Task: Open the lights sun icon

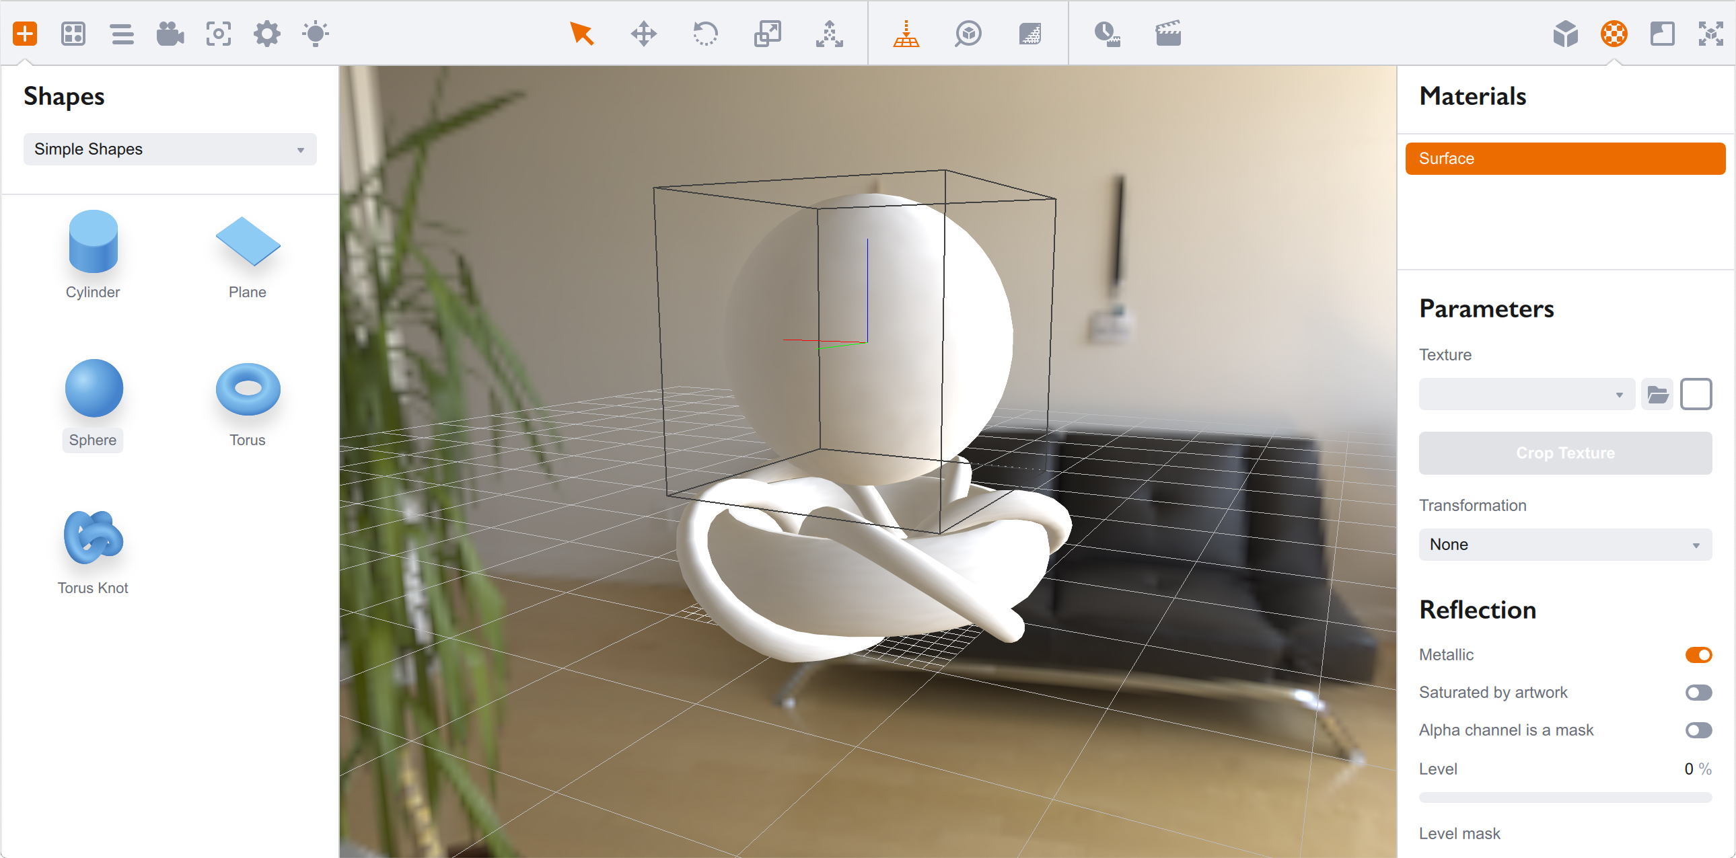Action: click(316, 33)
